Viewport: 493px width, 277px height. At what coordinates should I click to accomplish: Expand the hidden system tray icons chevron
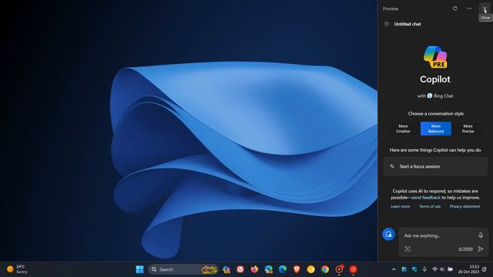tap(394, 269)
